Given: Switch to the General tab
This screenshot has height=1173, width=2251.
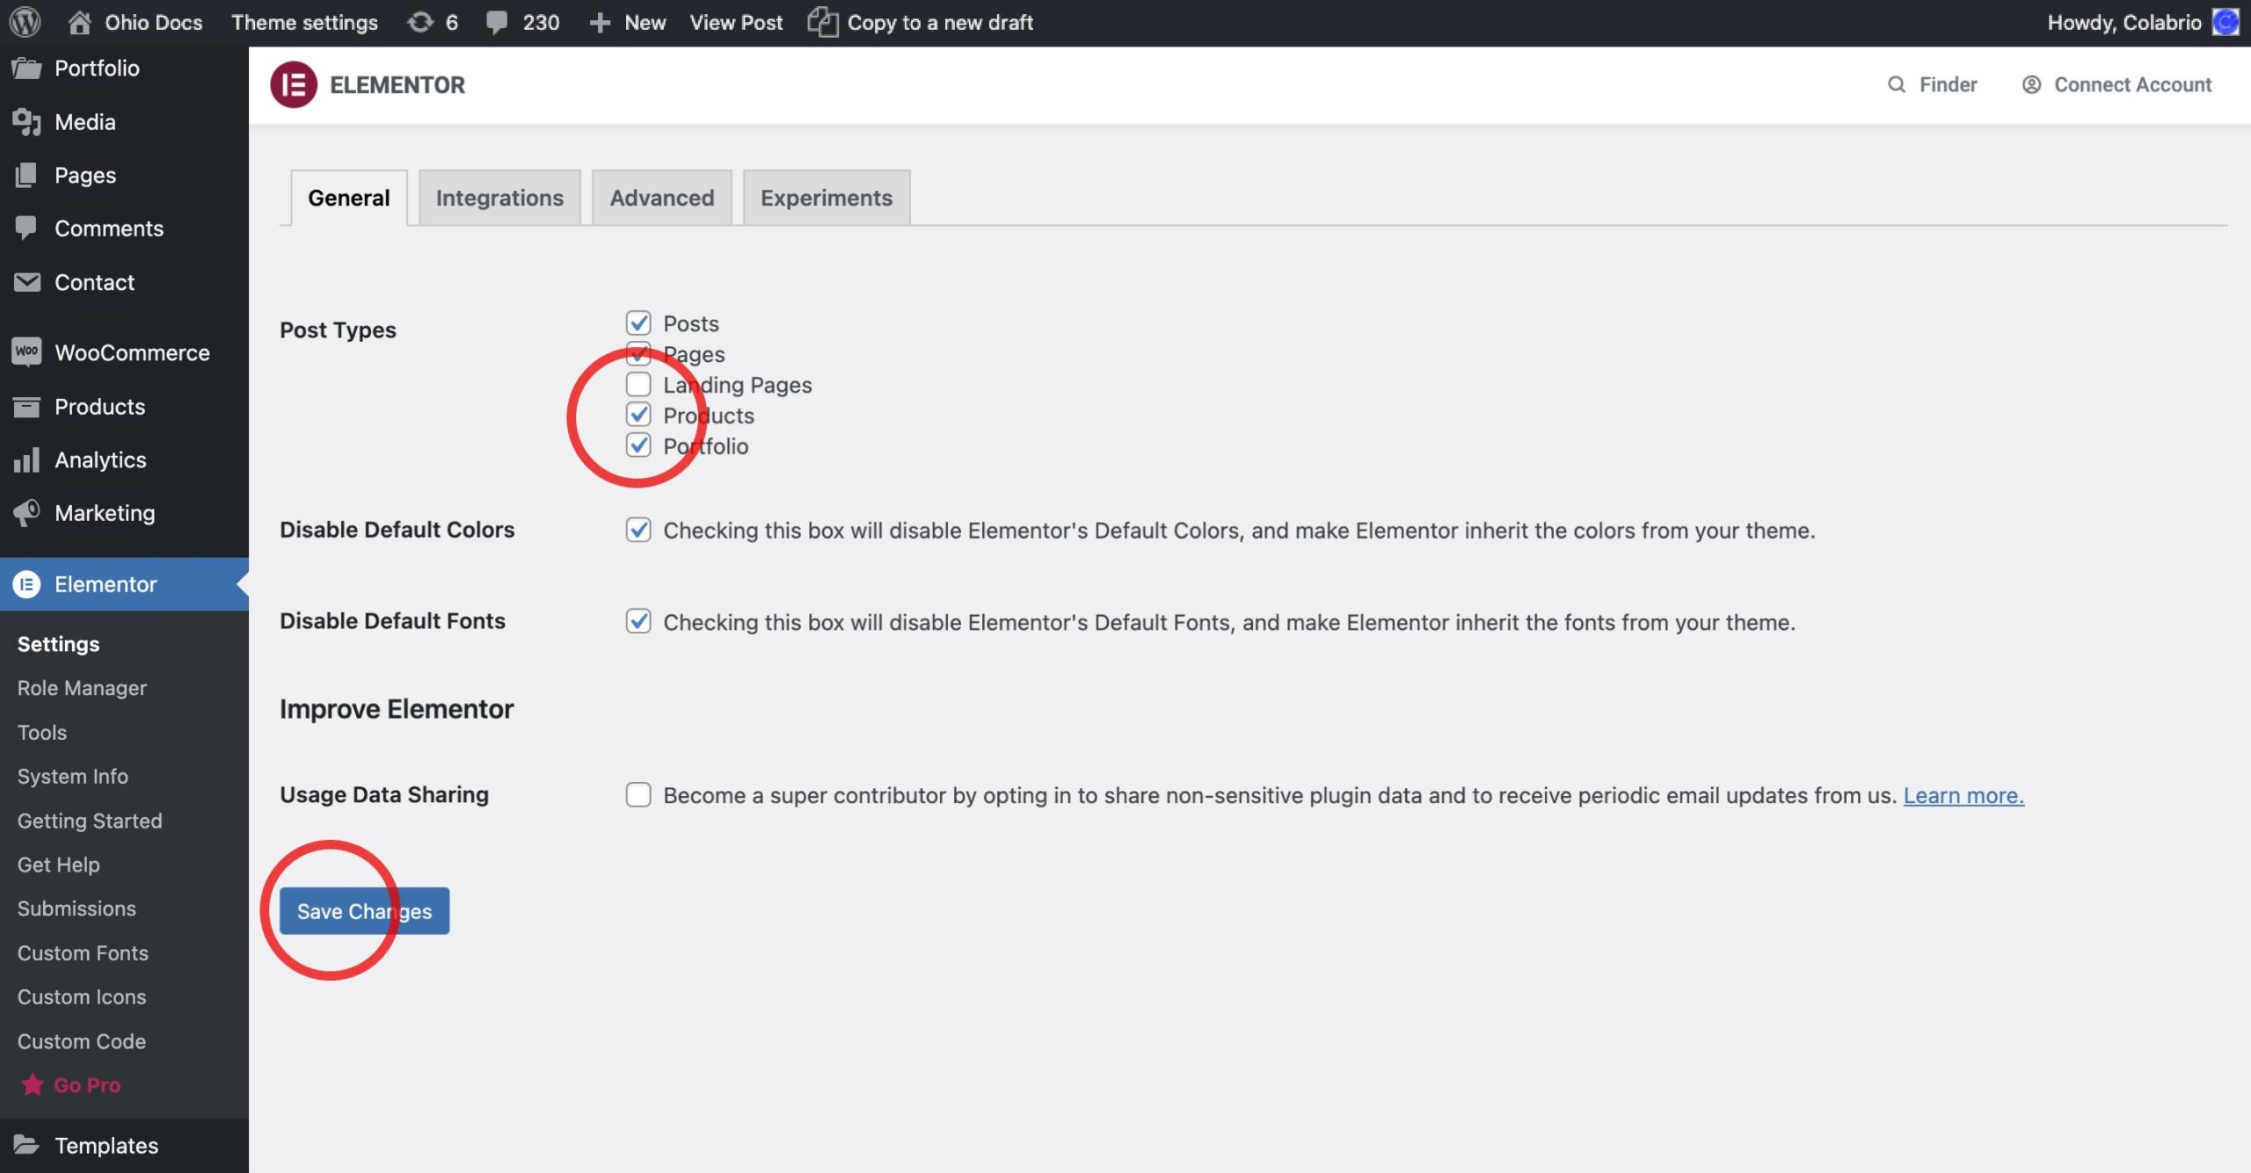Looking at the screenshot, I should pos(349,198).
